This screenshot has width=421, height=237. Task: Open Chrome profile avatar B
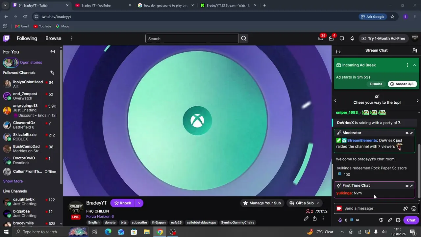tap(405, 16)
